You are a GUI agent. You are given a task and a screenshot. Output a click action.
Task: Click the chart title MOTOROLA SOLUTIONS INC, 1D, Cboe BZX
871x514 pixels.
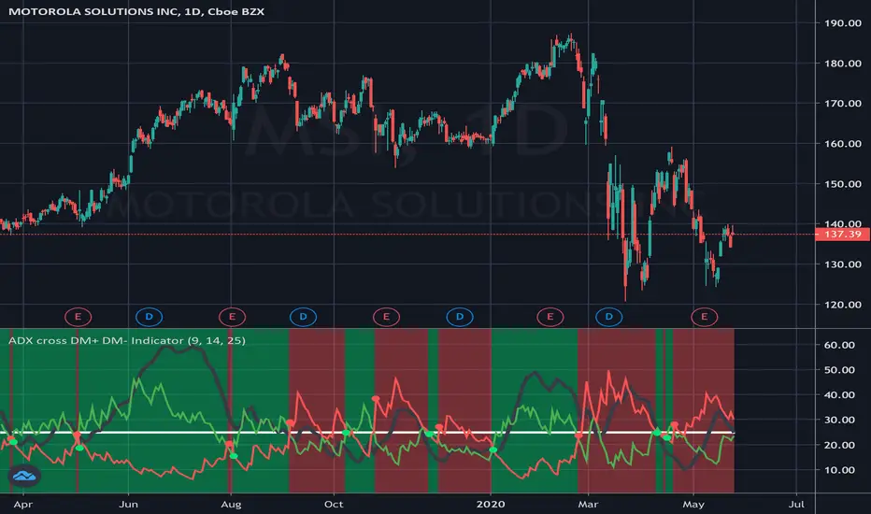tap(136, 11)
